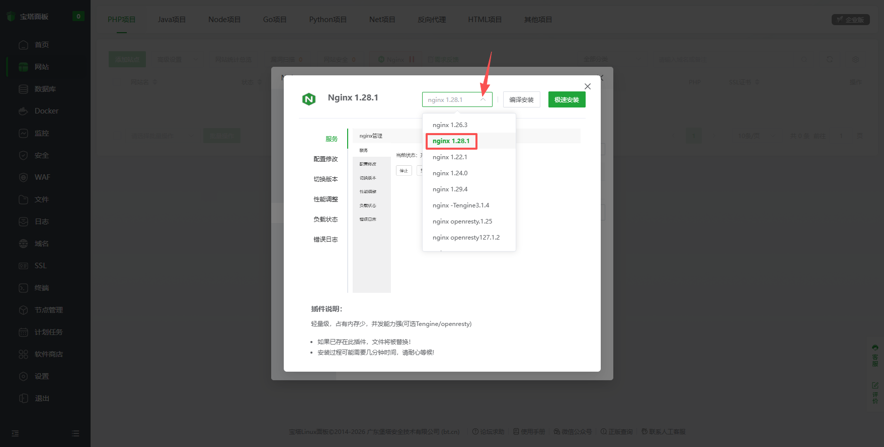Click the 插件说明 heading text

[327, 309]
